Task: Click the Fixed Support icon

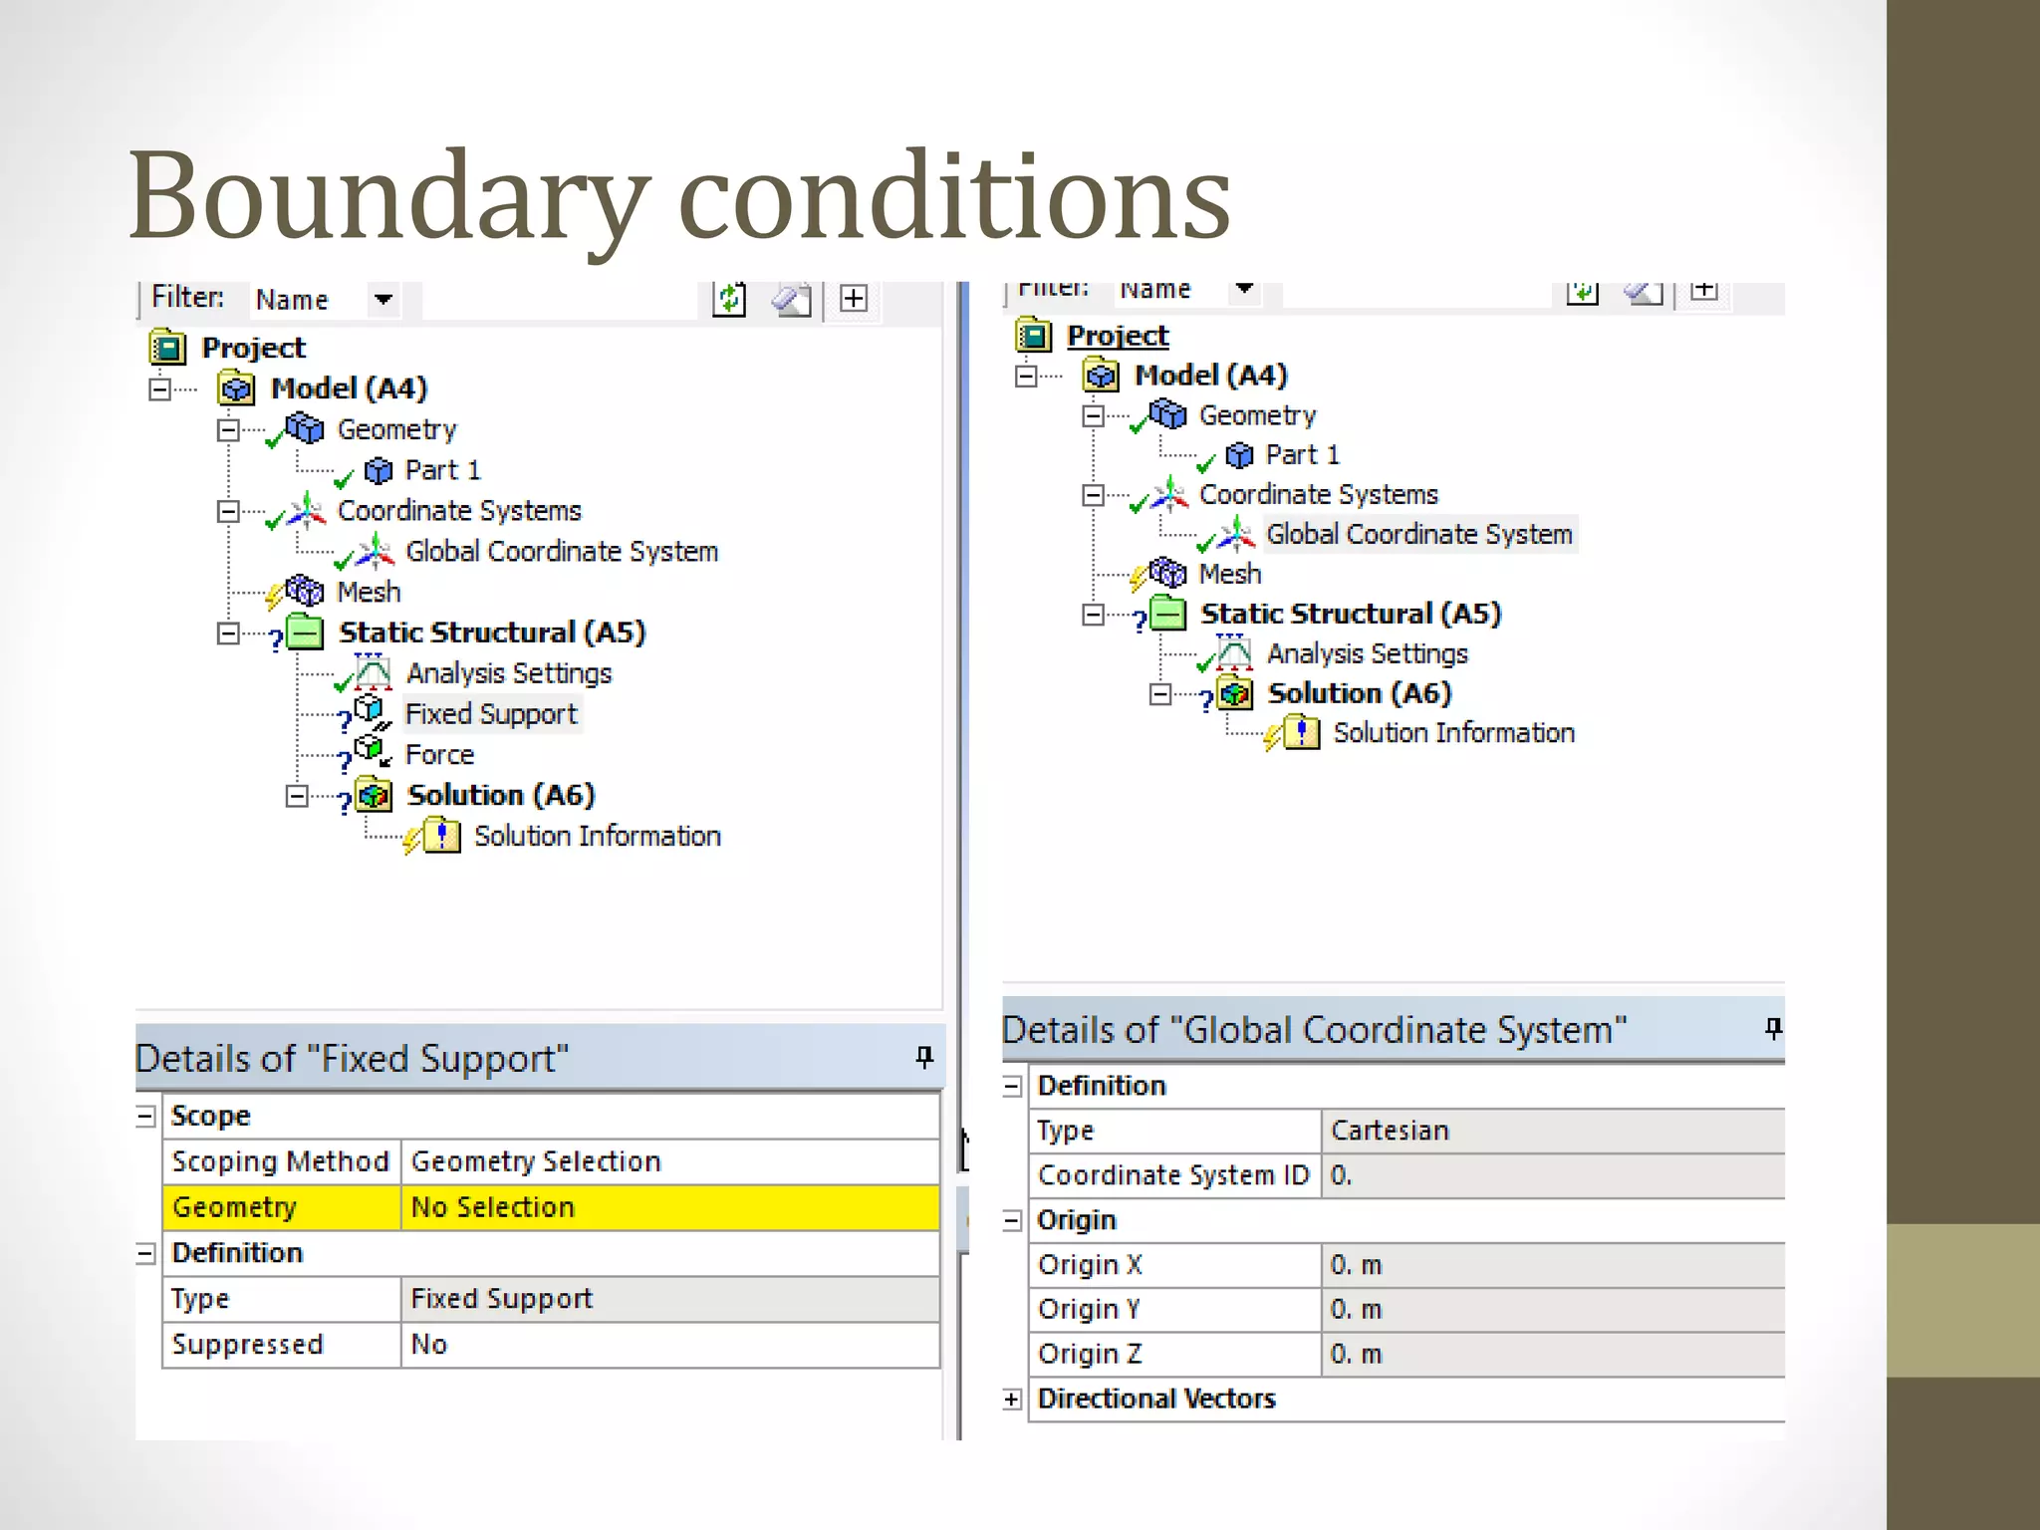Action: pyautogui.click(x=371, y=713)
